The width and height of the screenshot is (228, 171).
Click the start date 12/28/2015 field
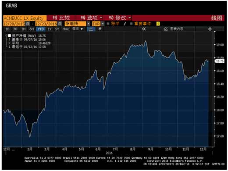coord(14,24)
